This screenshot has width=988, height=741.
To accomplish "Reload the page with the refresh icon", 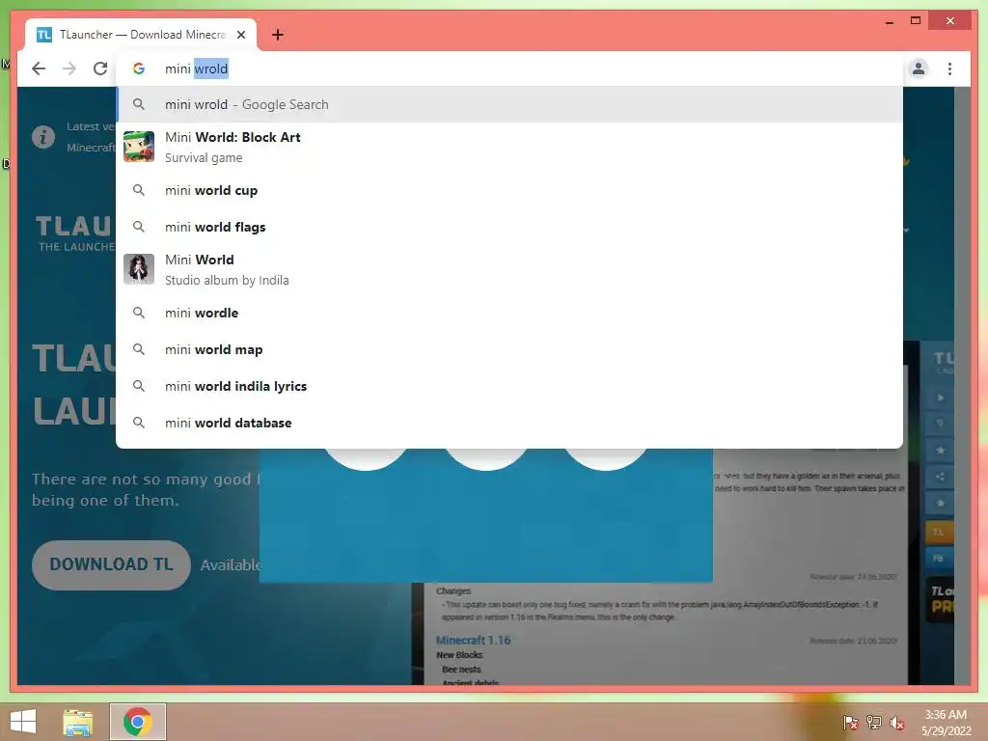I will click(100, 69).
